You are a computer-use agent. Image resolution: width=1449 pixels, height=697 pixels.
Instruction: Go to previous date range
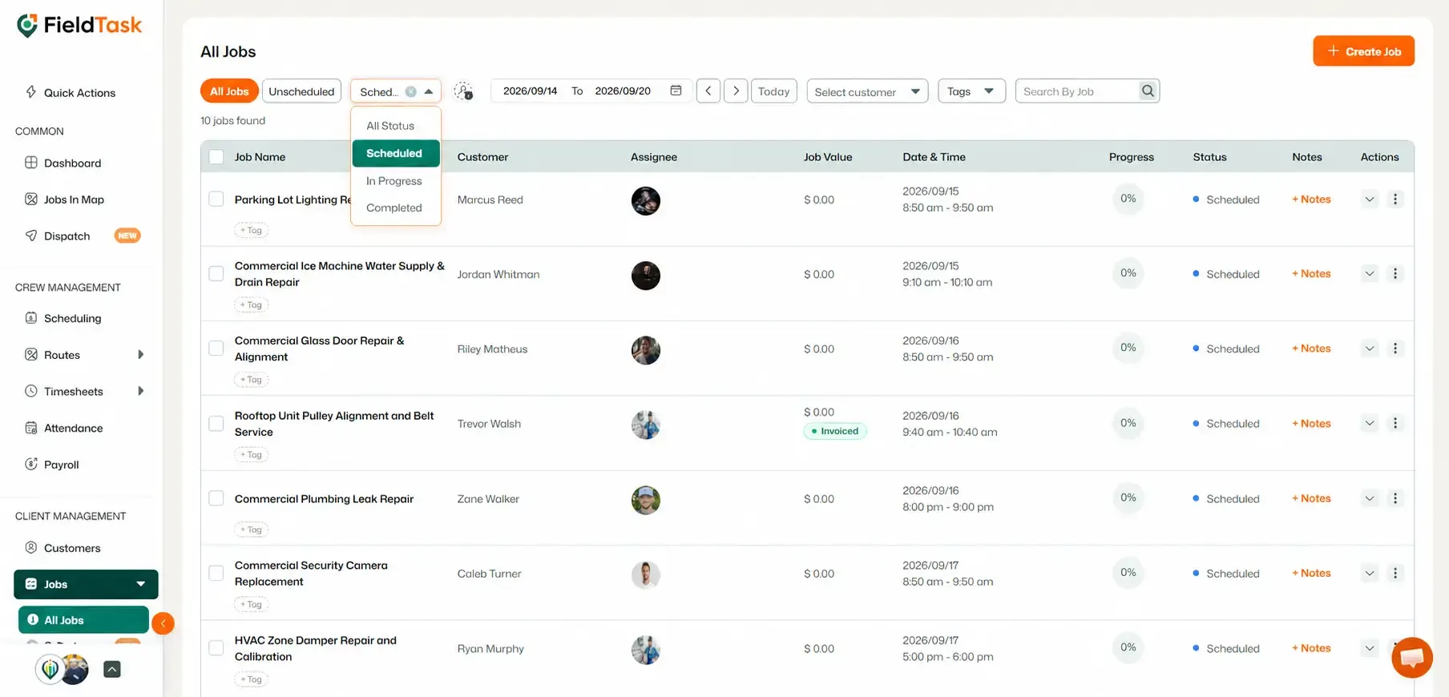pyautogui.click(x=708, y=91)
